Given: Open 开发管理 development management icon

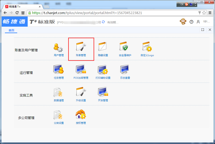Looking at the screenshot, I should coord(103,92).
